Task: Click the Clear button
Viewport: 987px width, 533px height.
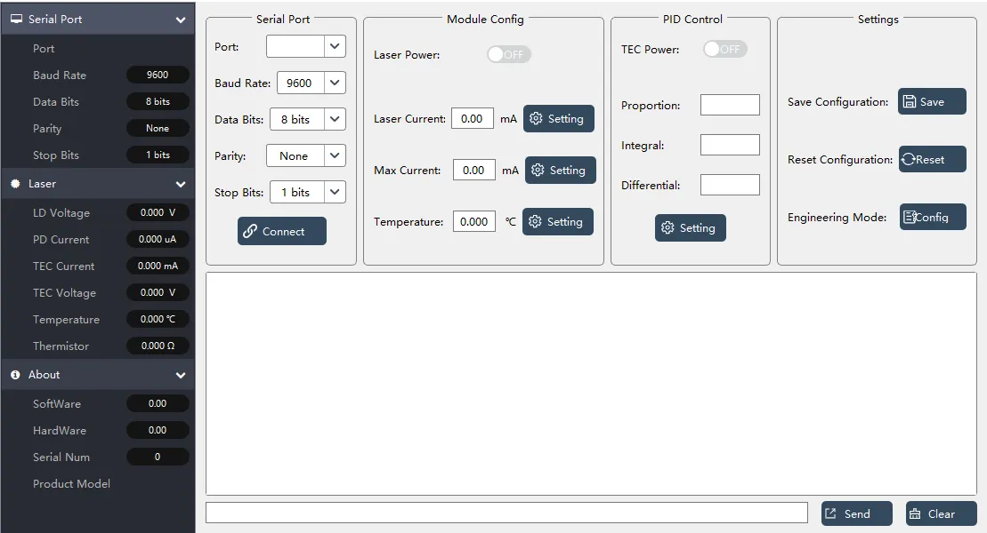Action: pyautogui.click(x=941, y=513)
